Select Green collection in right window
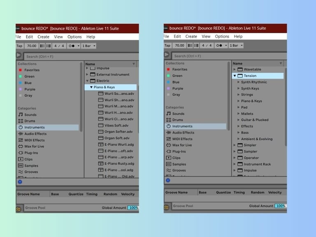The height and width of the screenshot is (237, 316). 174,75
